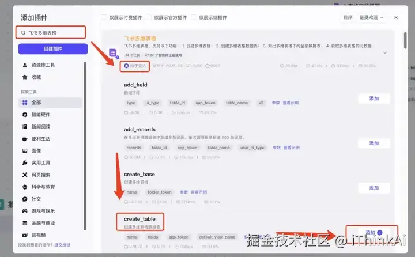Image resolution: width=415 pixels, height=257 pixels.
Task: Add the create_table tool
Action: click(374, 233)
